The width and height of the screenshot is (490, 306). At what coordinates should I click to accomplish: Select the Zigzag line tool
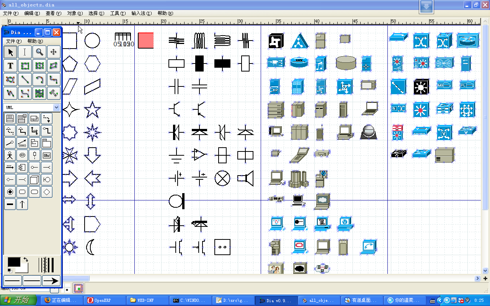(x=54, y=80)
